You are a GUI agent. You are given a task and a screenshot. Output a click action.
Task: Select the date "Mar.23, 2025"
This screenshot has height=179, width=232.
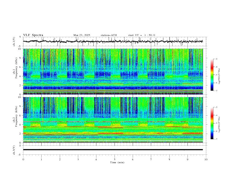click(82, 35)
